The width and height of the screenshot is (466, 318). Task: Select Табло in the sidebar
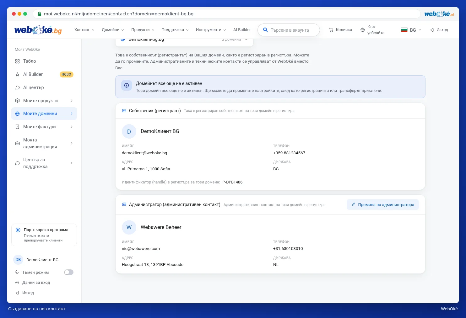click(x=44, y=61)
